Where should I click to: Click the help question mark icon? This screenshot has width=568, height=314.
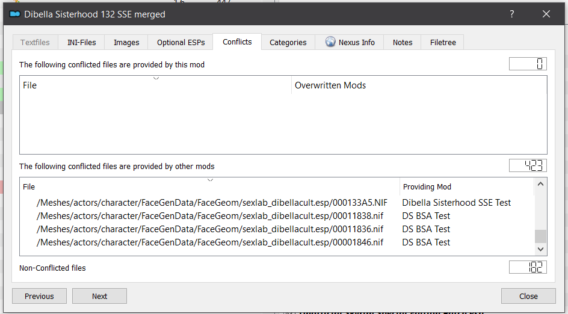coord(512,14)
